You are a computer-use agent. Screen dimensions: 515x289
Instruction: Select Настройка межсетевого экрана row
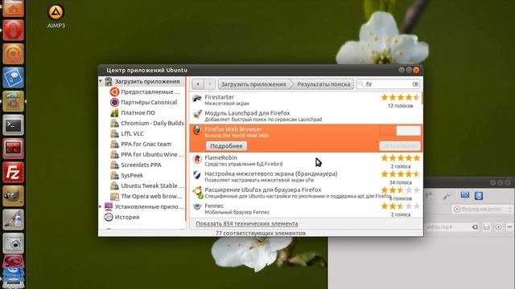[x=306, y=177]
